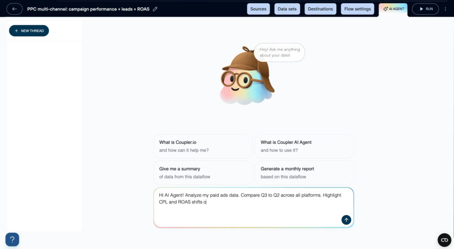The height and width of the screenshot is (249, 454).
Task: Click the dataflow title text
Action: [88, 9]
